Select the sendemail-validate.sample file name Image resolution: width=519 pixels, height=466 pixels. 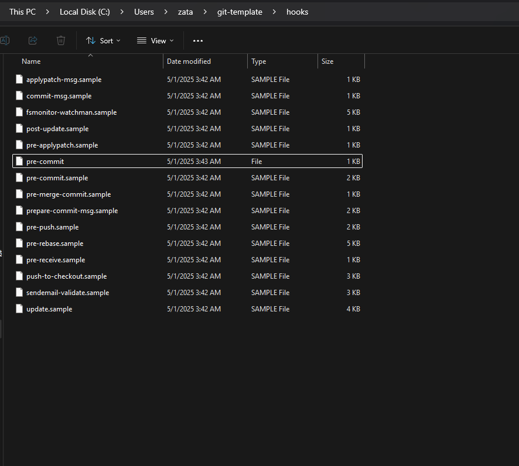(x=68, y=293)
